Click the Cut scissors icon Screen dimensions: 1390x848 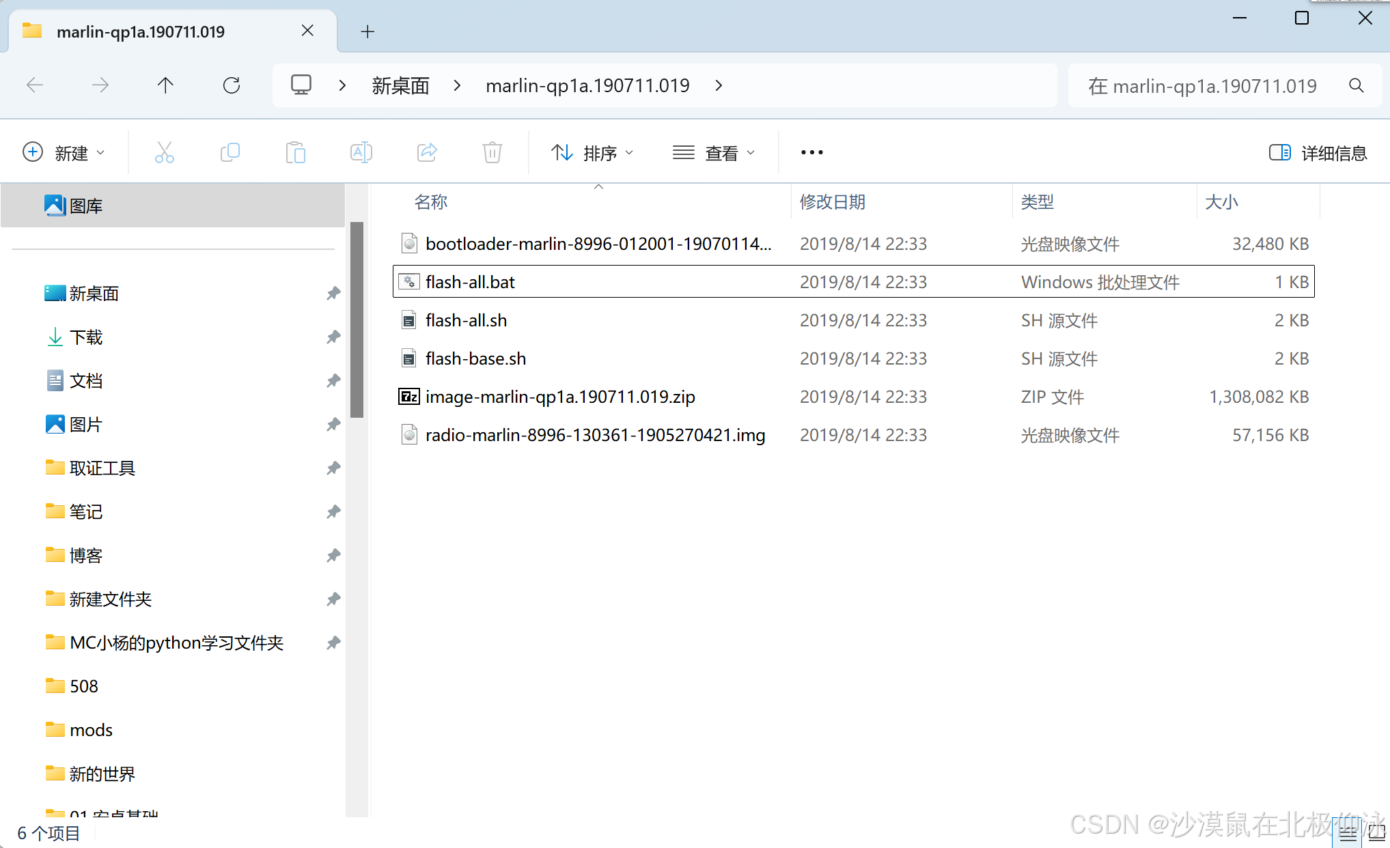(x=164, y=152)
